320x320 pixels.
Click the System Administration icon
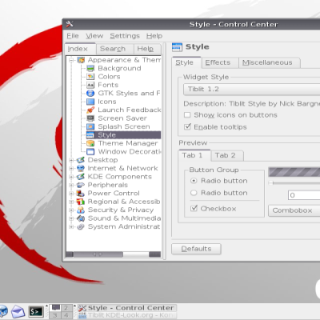81,226
